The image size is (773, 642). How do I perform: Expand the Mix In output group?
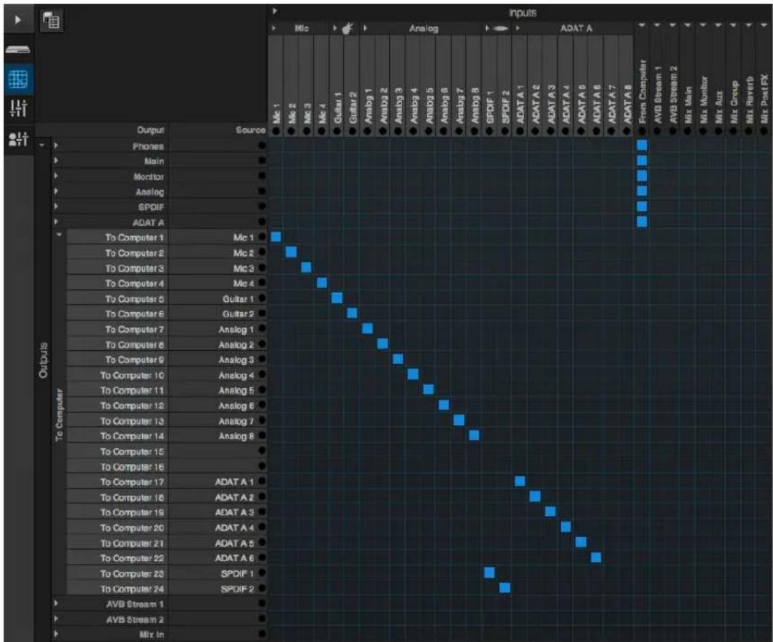click(x=56, y=634)
